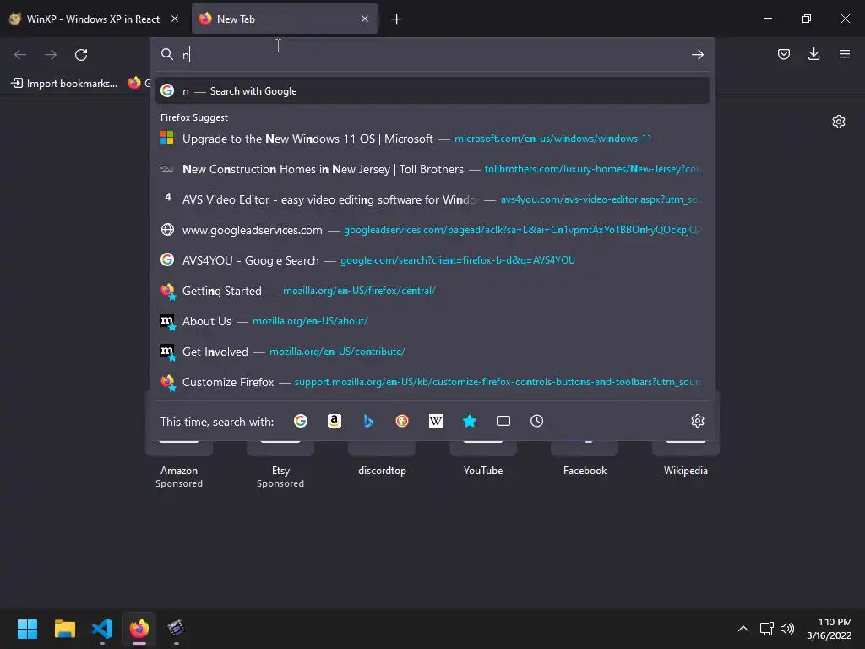Open Get Involved mozilla.org suggestion

[432, 352]
